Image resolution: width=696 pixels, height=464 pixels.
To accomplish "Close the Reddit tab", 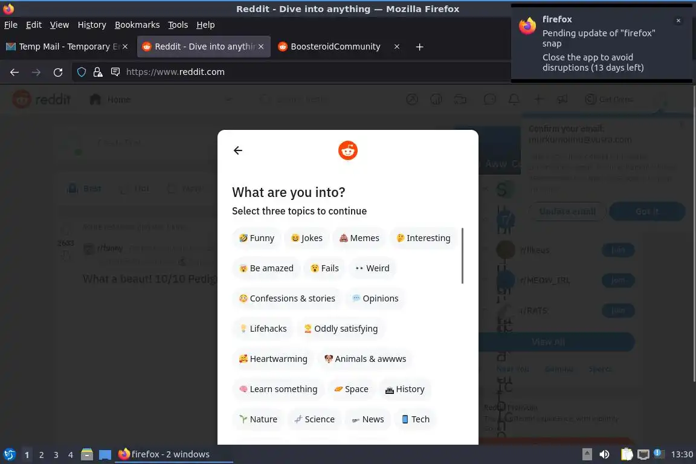I will [261, 47].
